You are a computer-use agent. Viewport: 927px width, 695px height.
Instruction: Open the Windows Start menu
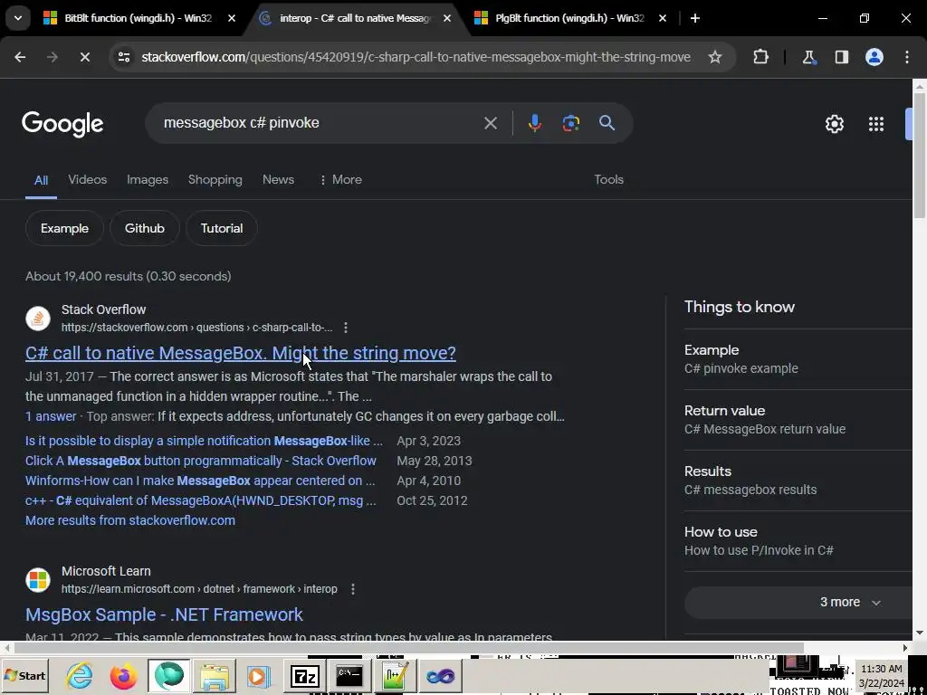[x=24, y=676]
